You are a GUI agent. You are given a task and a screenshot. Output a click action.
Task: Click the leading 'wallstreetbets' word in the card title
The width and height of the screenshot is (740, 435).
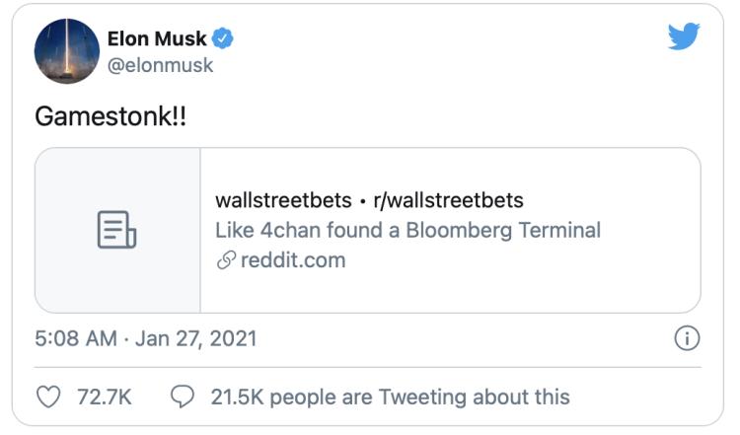[x=282, y=200]
